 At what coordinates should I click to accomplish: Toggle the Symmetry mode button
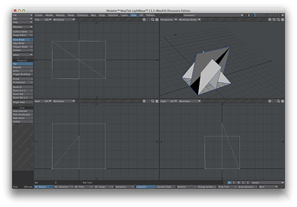point(125,187)
